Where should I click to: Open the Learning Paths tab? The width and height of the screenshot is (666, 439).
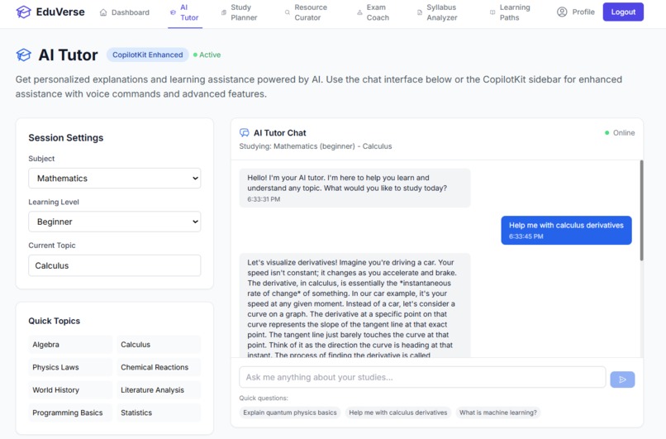click(x=510, y=12)
